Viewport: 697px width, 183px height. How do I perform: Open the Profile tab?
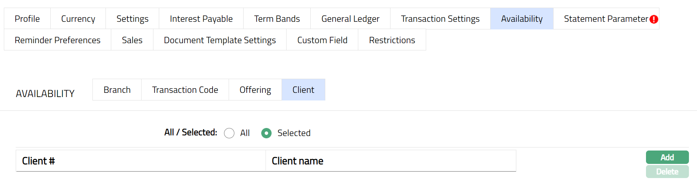(27, 19)
